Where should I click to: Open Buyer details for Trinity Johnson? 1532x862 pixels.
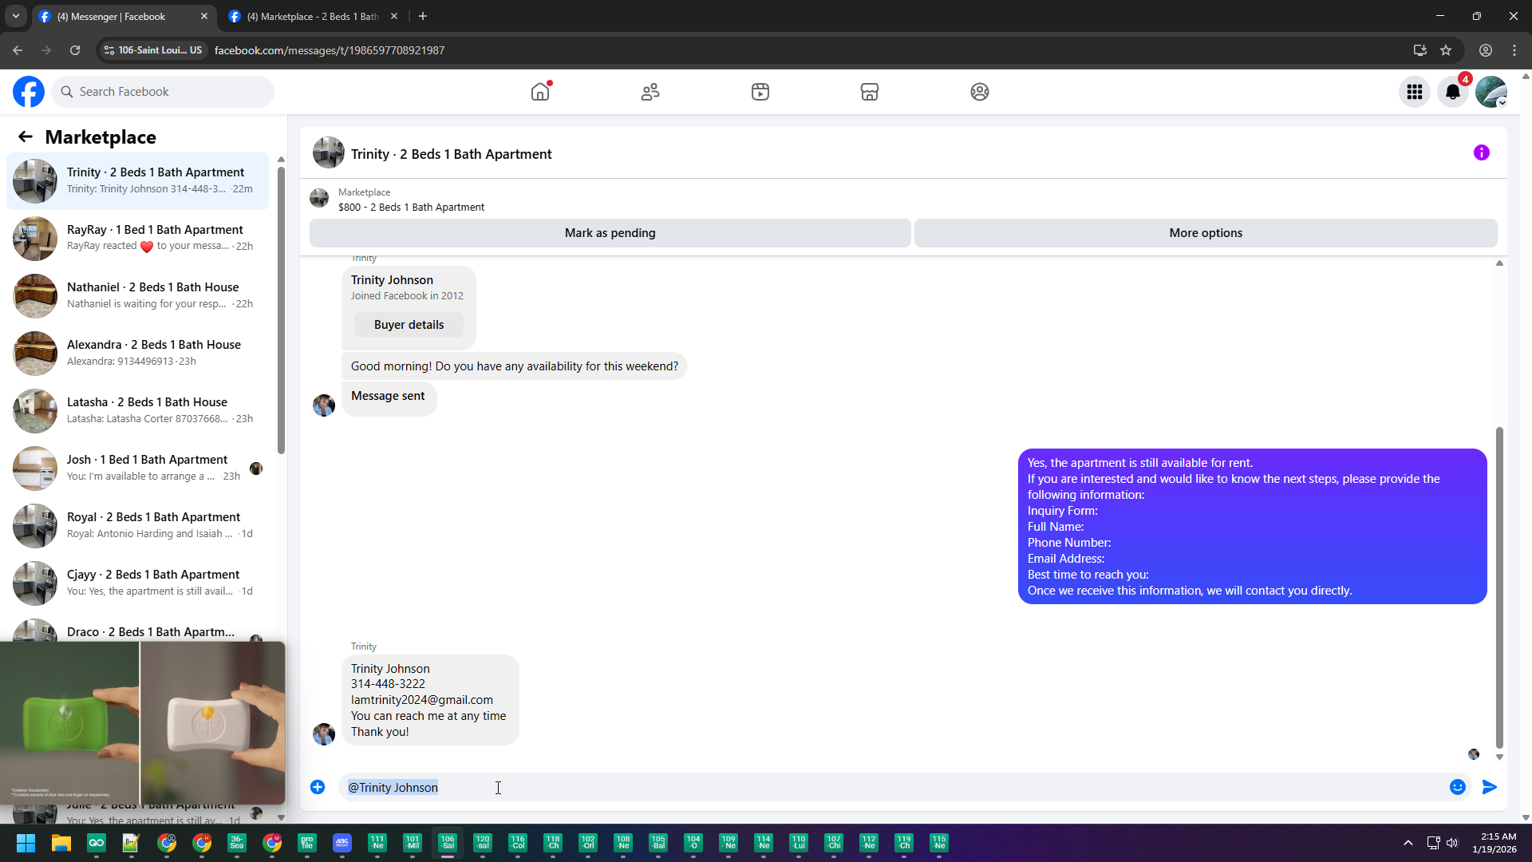coord(409,325)
